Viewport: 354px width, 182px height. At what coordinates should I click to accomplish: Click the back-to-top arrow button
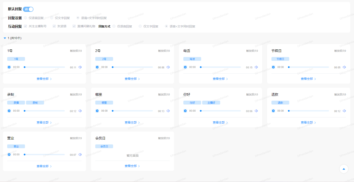point(344,169)
